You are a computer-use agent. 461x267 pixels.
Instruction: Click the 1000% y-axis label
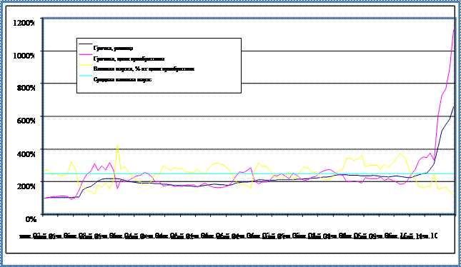click(24, 55)
